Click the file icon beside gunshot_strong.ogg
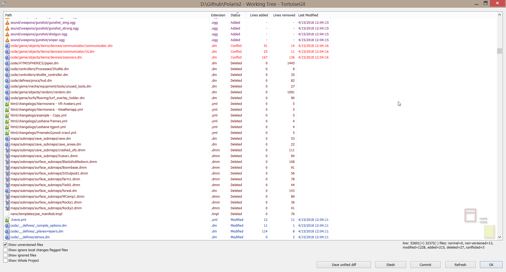The image size is (506, 272). click(7, 28)
